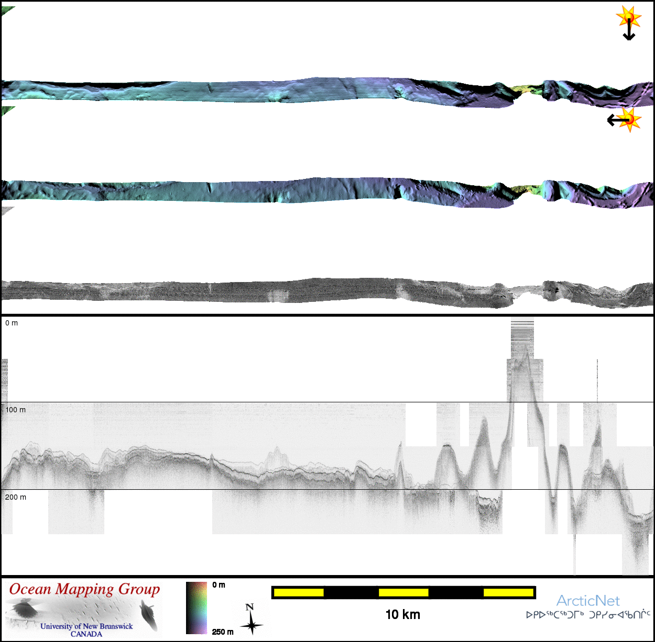The width and height of the screenshot is (655, 642).
Task: Click the 10 km scale label text
Action: (x=402, y=615)
